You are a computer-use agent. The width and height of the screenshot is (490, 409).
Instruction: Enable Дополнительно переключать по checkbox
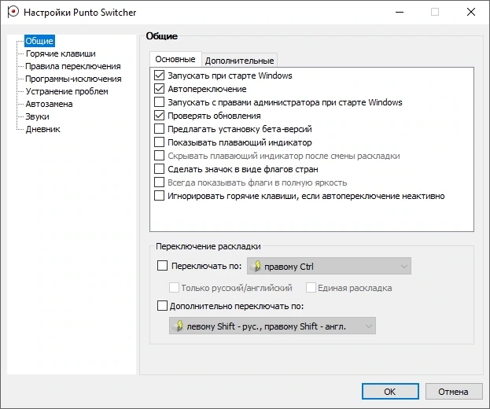[162, 306]
